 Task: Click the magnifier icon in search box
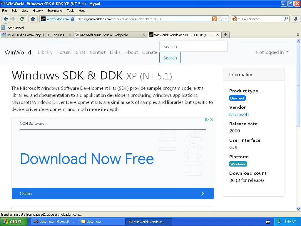click(x=286, y=19)
